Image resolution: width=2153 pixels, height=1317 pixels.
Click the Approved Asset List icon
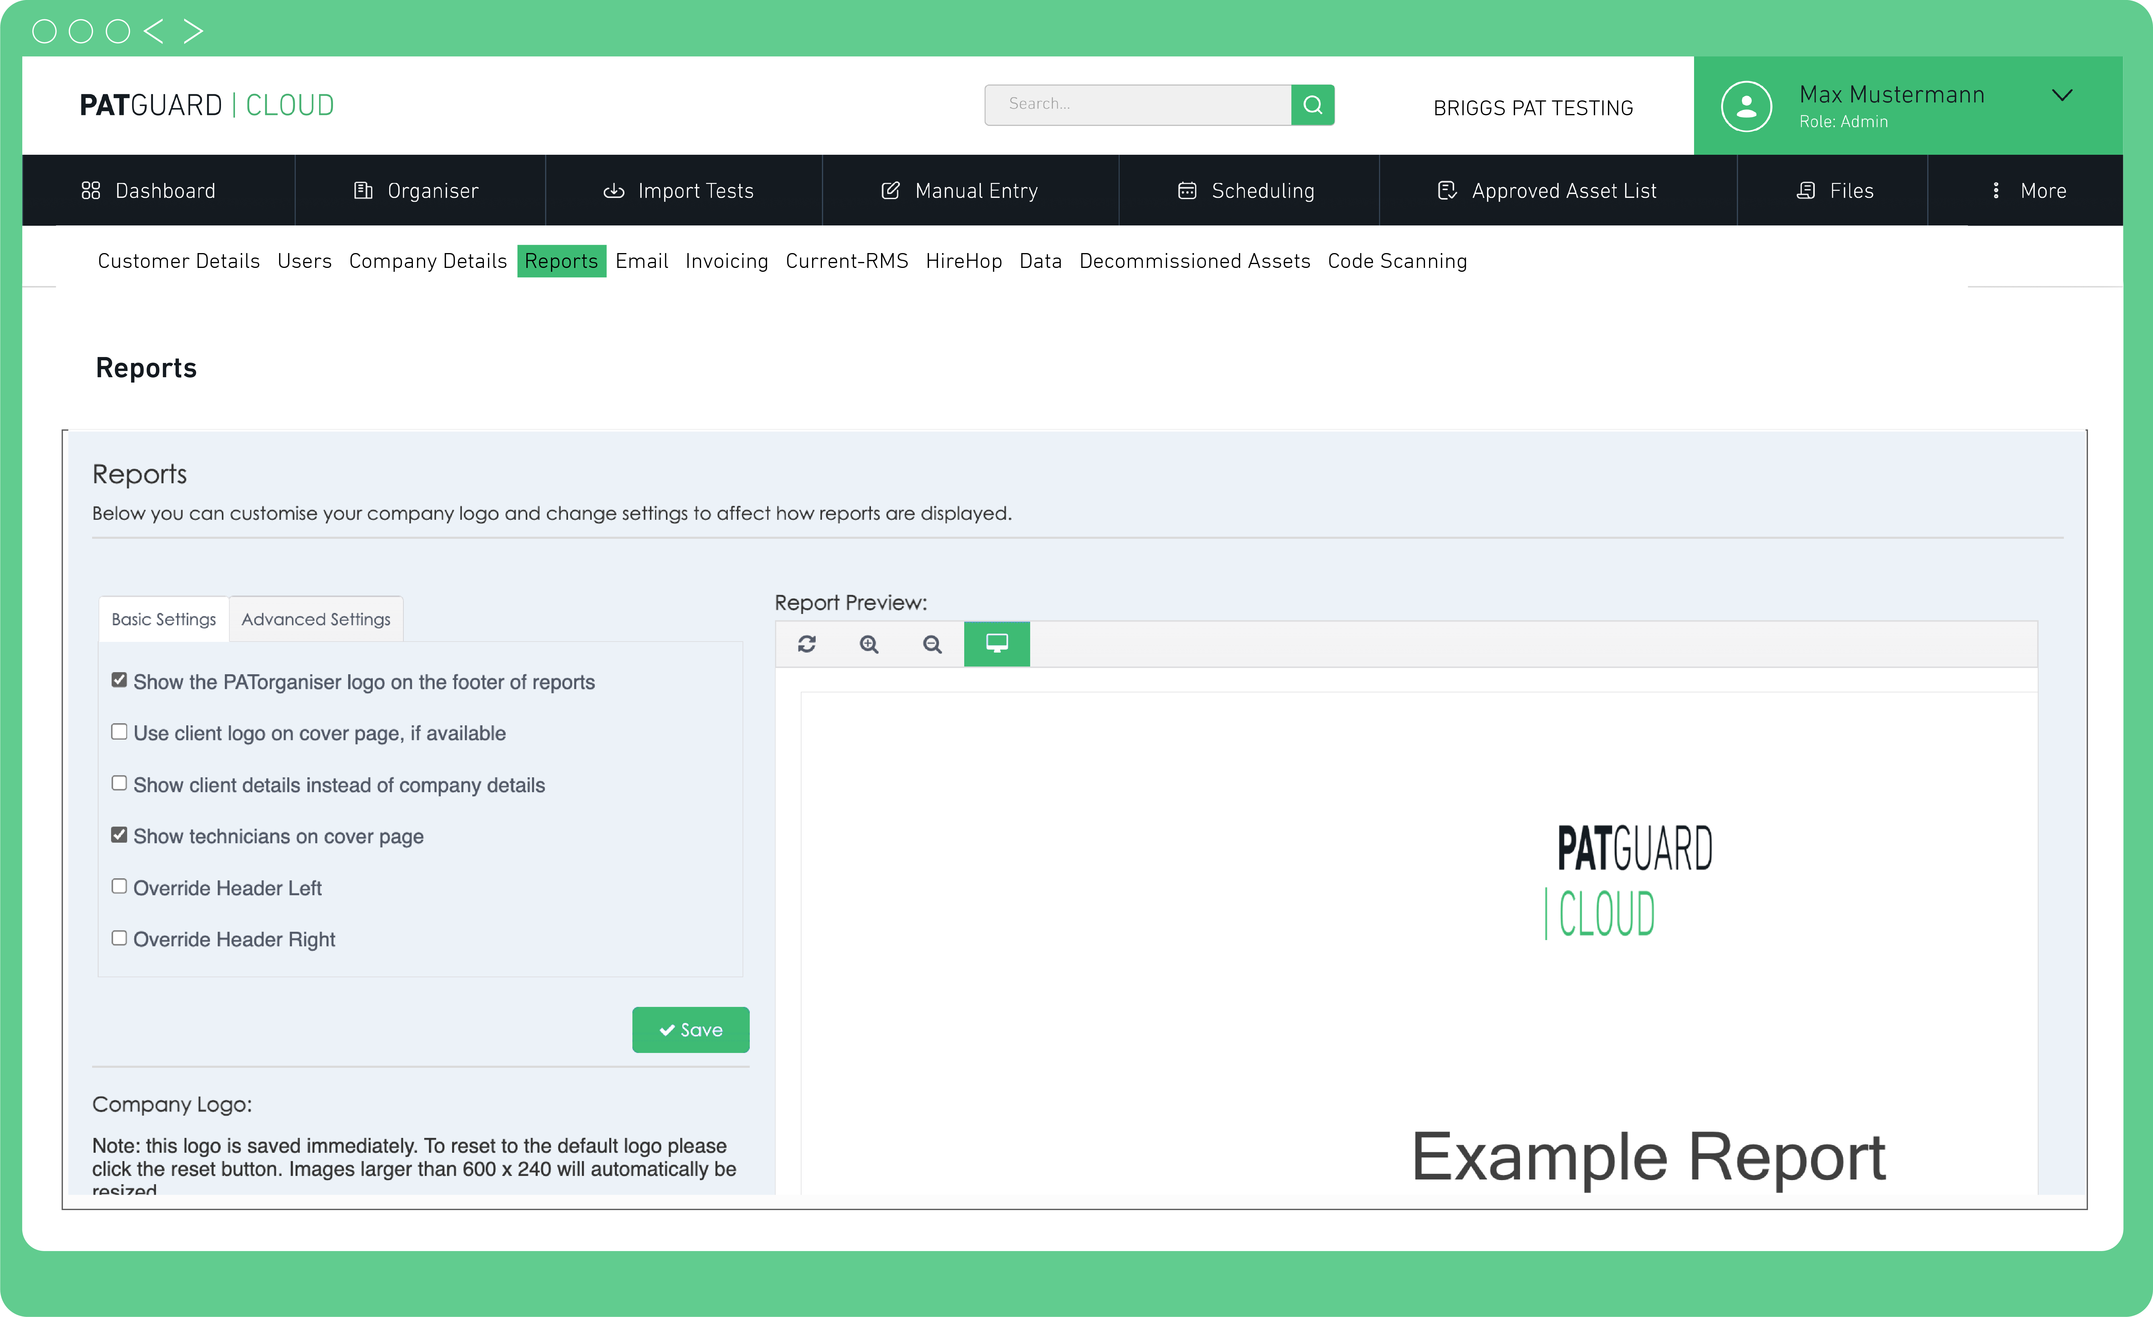pos(1447,190)
